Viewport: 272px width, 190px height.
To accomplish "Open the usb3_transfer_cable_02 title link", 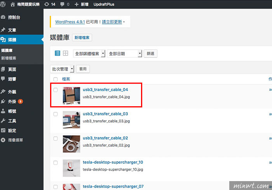I will pyautogui.click(x=105, y=138).
